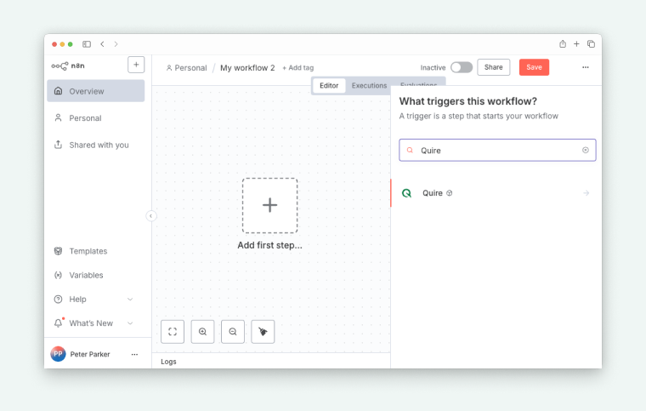Click the plus button beside n8n logo
Screen dimensions: 646x411
tap(136, 65)
